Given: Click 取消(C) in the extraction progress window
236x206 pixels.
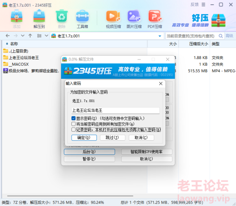Looking at the screenshot, I should (x=147, y=159).
